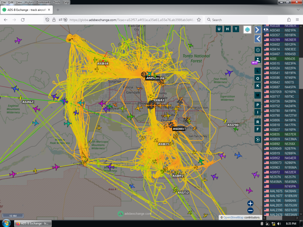The image size is (303, 227).
Task: Select the AAL1675 N438AN list row
Action: click(x=281, y=191)
